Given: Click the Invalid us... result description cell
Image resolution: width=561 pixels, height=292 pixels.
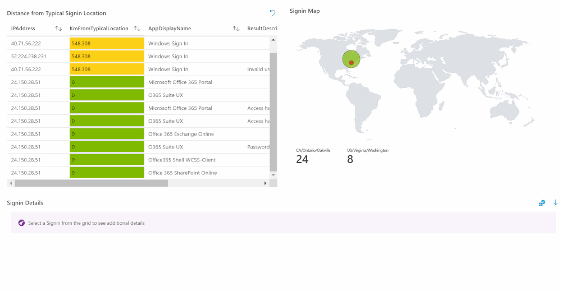Looking at the screenshot, I should [x=258, y=69].
